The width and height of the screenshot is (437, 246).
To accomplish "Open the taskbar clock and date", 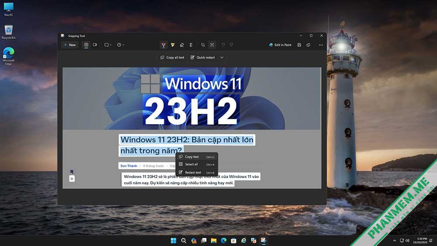I will click(x=420, y=240).
